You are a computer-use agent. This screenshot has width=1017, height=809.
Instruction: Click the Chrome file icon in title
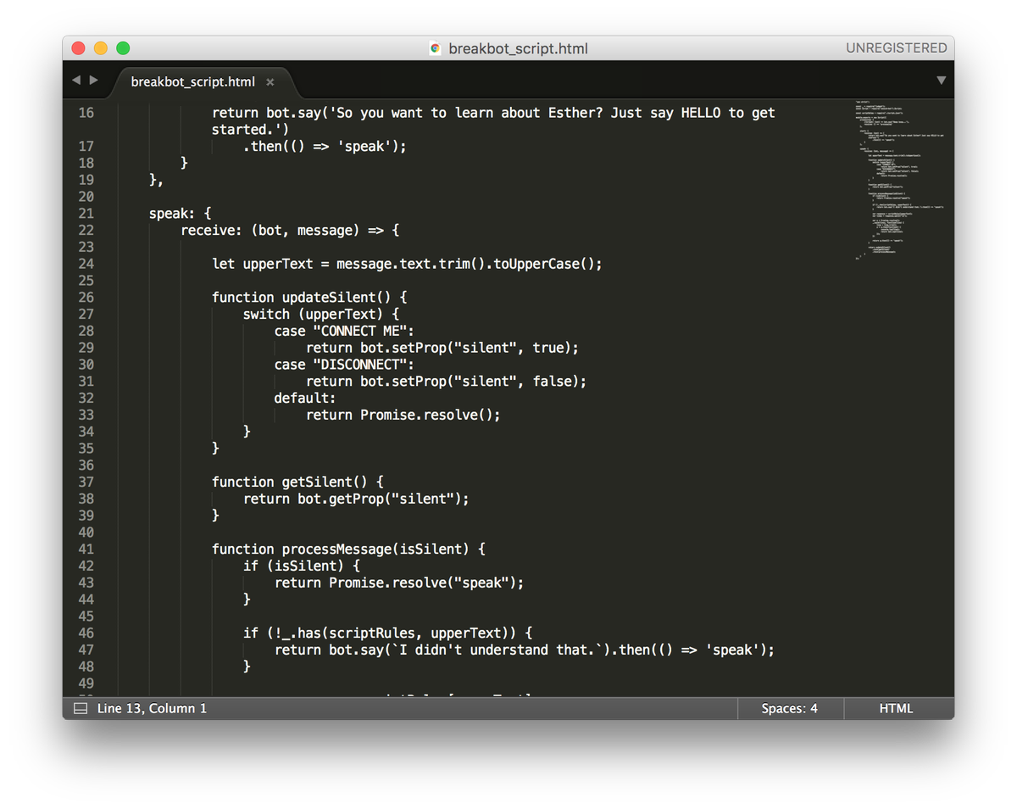click(x=435, y=48)
